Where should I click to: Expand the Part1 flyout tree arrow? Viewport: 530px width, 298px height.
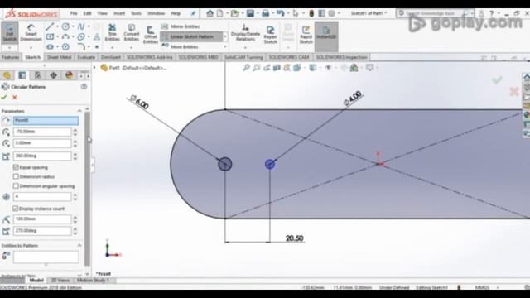point(94,68)
